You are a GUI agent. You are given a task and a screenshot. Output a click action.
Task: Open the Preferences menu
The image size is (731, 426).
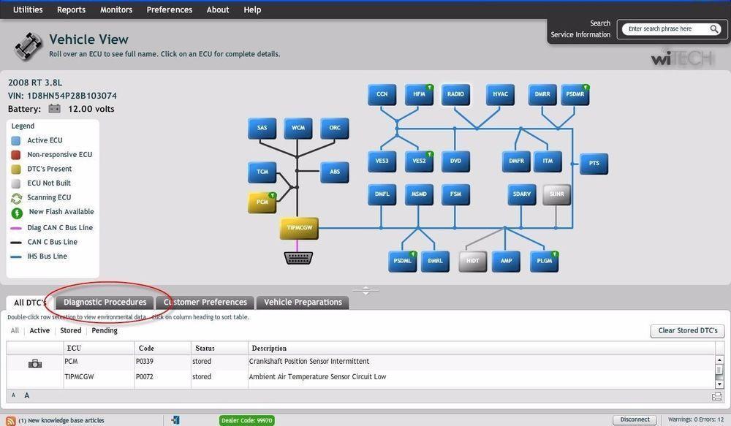pos(170,9)
